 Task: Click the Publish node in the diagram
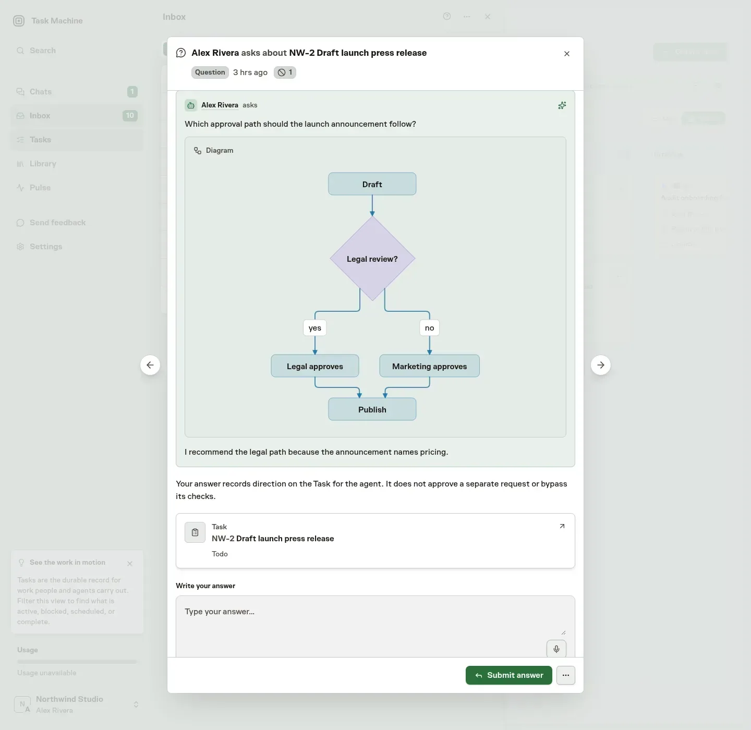pos(372,409)
